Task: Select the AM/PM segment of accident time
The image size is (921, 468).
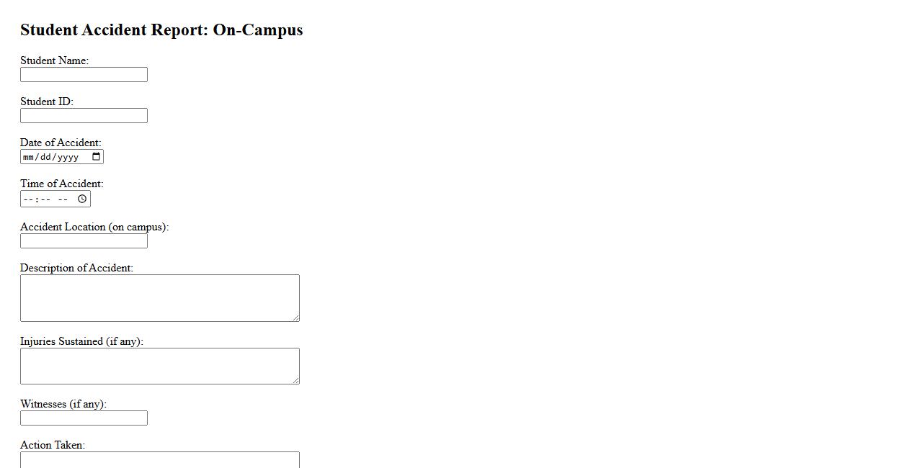Action: pyautogui.click(x=63, y=199)
